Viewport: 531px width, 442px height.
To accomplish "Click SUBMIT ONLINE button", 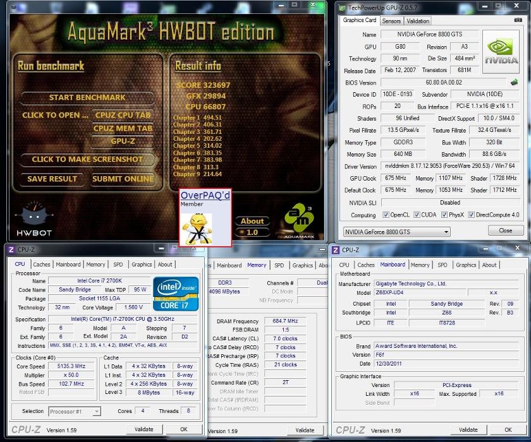I will pos(123,179).
